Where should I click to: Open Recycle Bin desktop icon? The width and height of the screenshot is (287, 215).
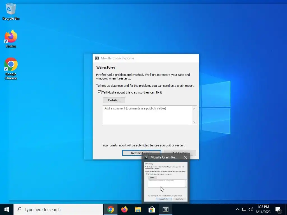[x=11, y=12]
